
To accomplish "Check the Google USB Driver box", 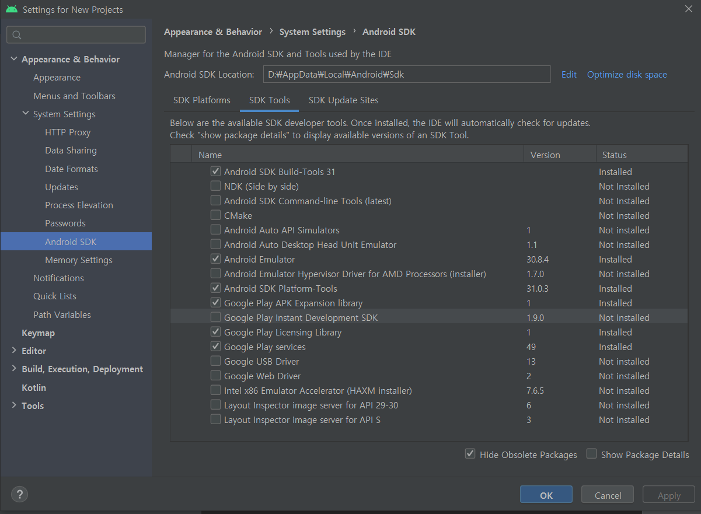I will tap(215, 361).
